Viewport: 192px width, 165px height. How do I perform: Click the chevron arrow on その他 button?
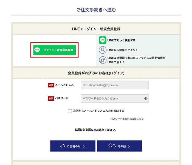(x=129, y=146)
